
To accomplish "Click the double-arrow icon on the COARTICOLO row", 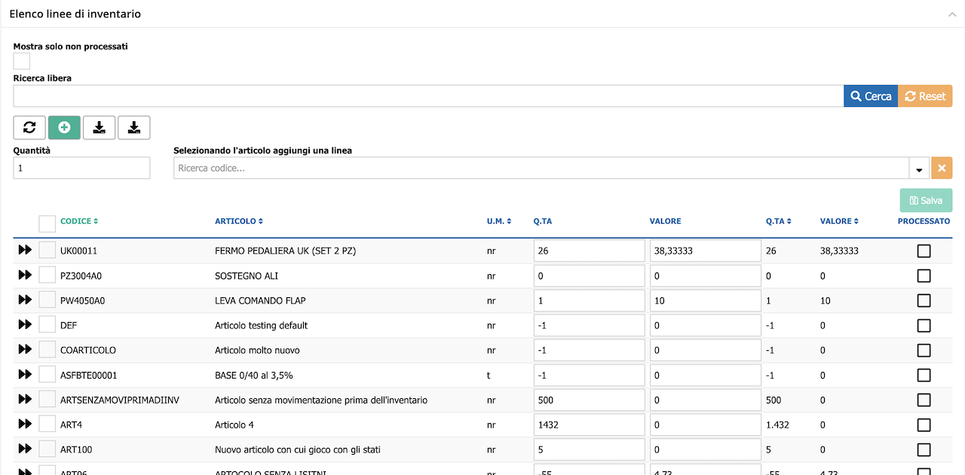I will click(25, 350).
